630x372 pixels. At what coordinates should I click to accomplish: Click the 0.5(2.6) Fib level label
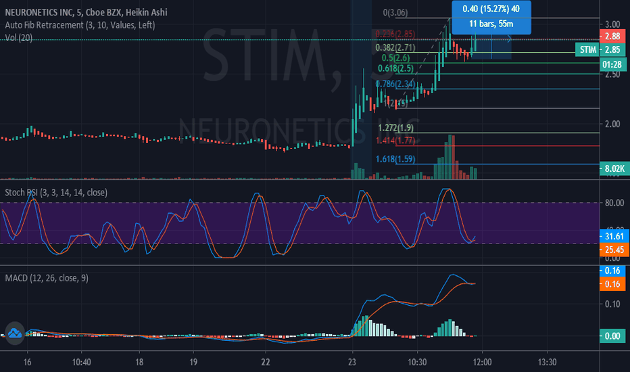coord(395,58)
